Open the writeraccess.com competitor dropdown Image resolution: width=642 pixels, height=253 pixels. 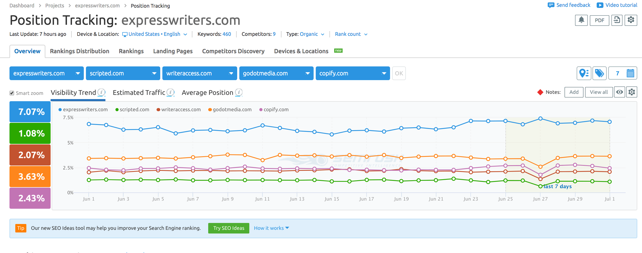tap(200, 73)
